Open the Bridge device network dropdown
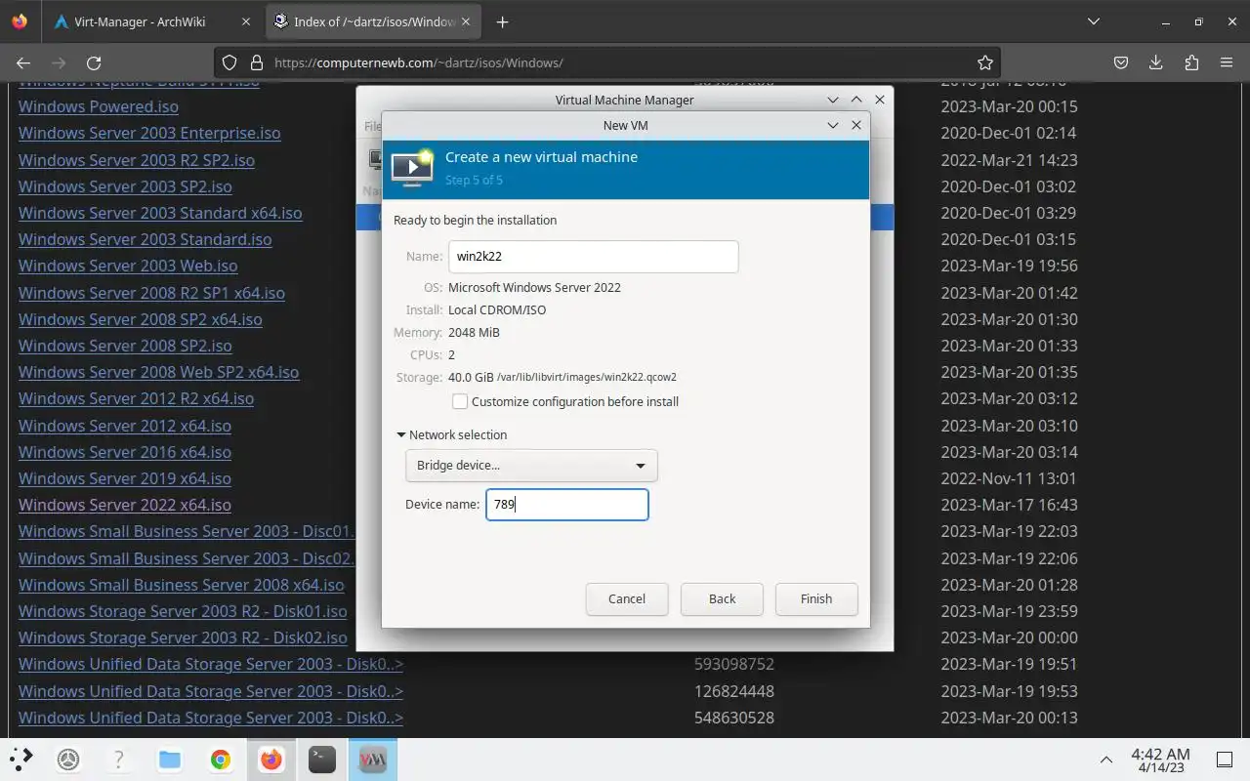The image size is (1250, 781). (x=531, y=466)
